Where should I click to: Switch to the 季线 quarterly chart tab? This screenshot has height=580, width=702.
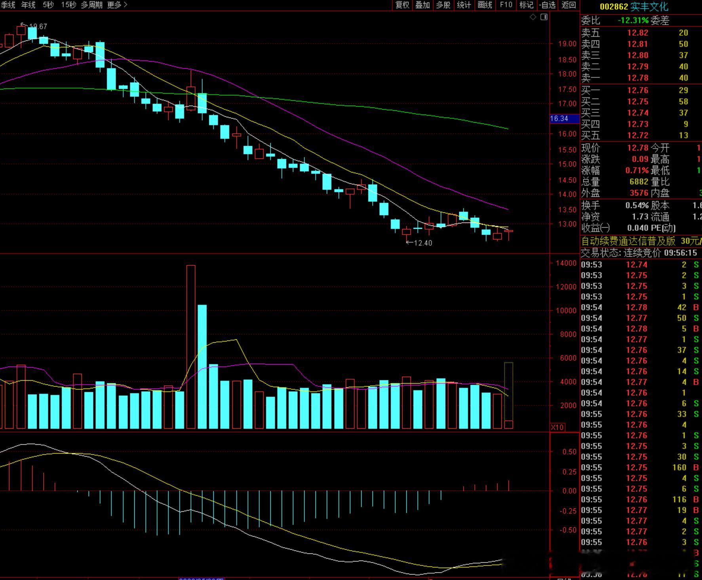pos(8,5)
